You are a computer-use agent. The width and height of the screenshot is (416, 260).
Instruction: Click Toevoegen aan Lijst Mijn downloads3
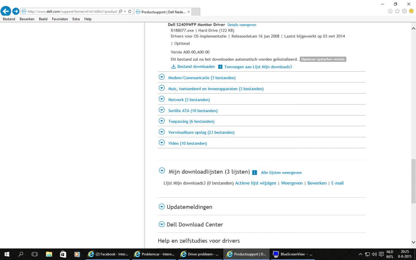pyautogui.click(x=258, y=67)
